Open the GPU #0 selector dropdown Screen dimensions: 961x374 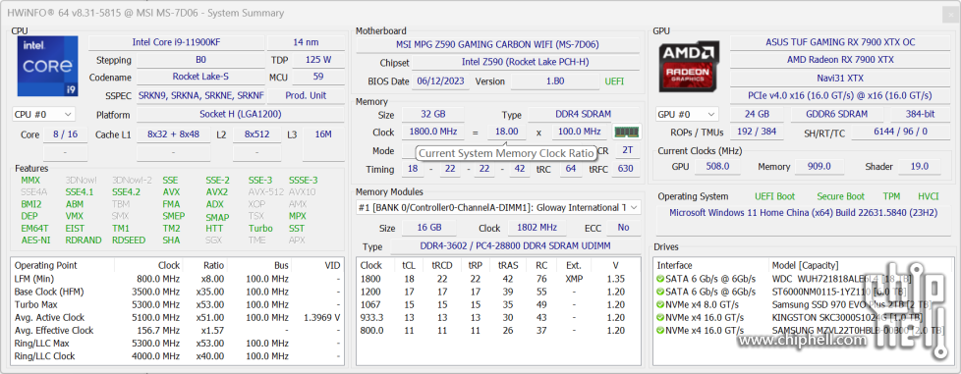[x=687, y=115]
